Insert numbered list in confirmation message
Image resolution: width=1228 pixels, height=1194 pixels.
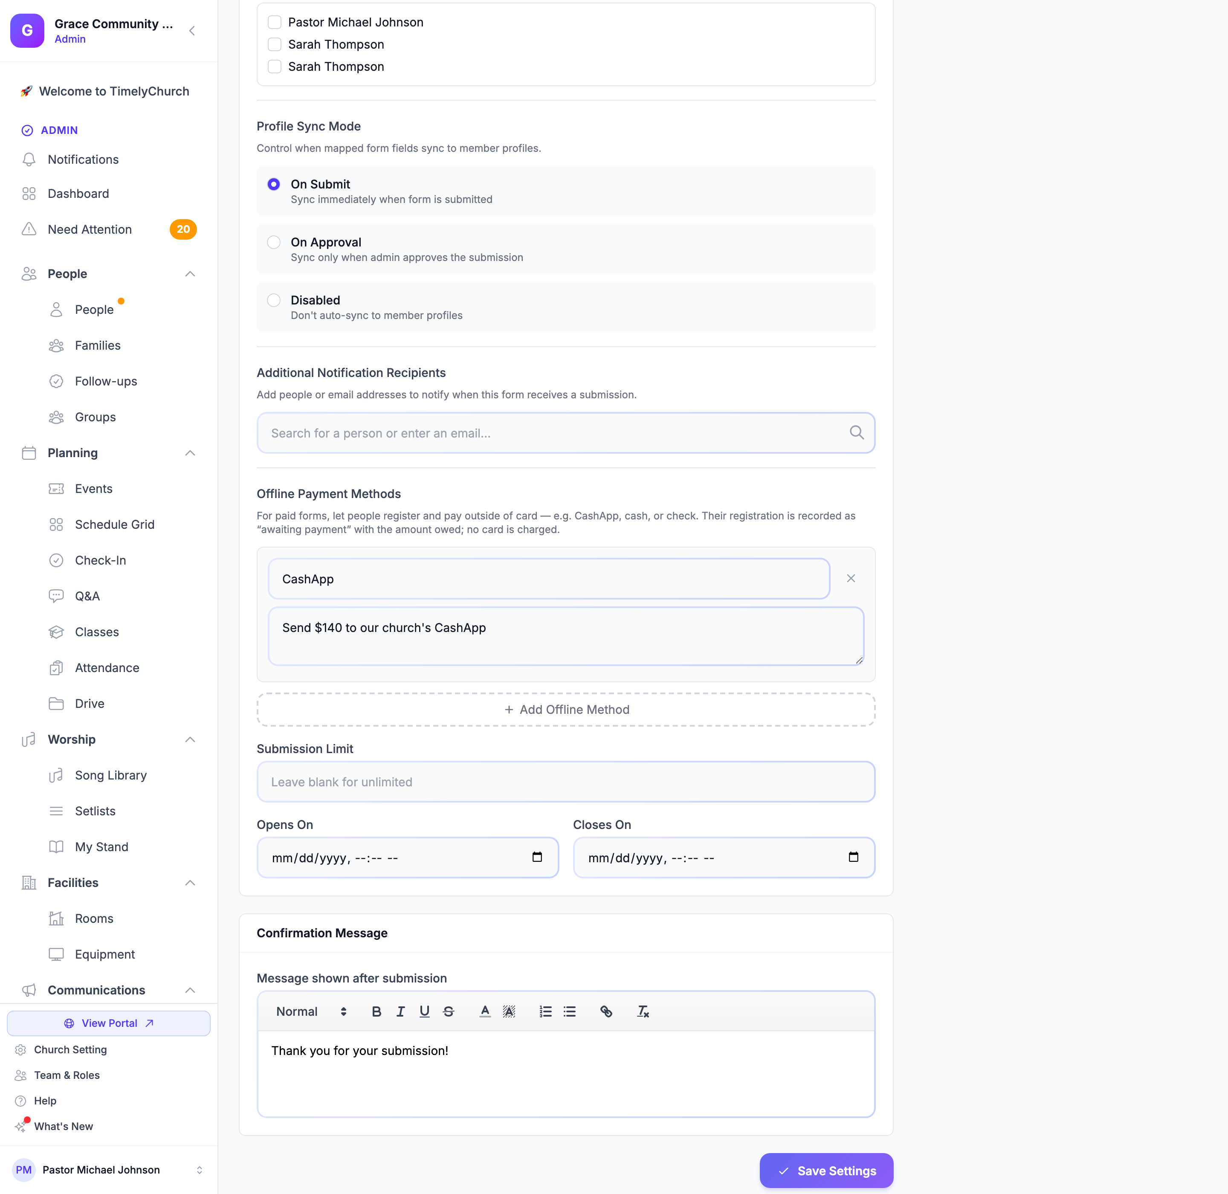pos(546,1011)
